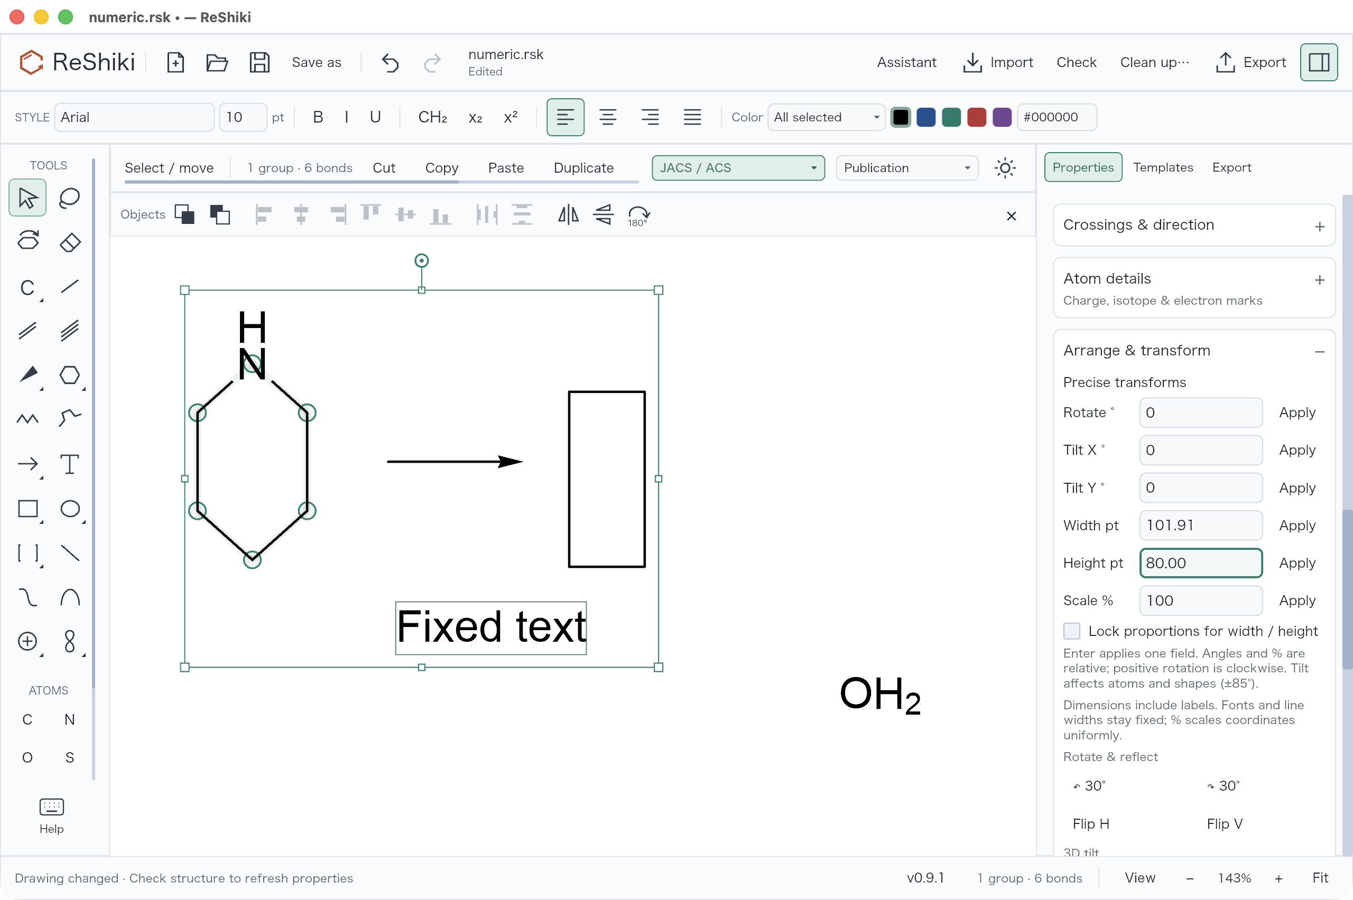Toggle Italic formatting

point(346,117)
